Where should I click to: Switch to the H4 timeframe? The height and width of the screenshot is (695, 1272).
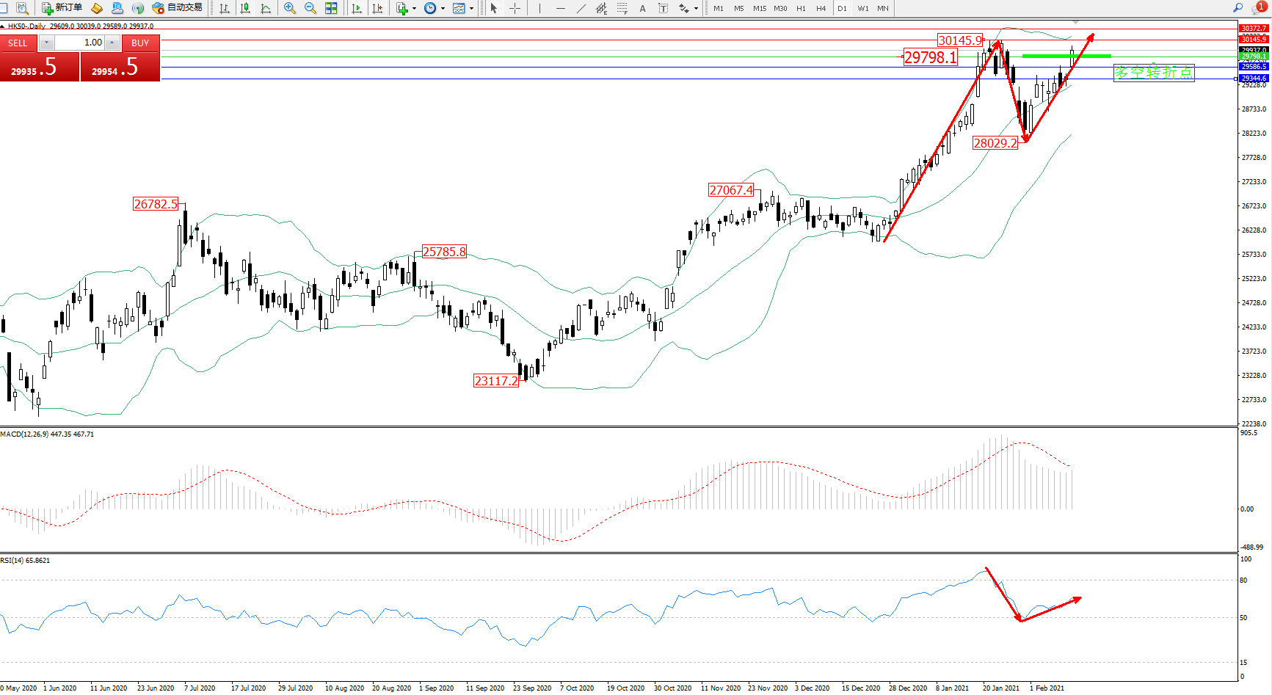point(821,9)
